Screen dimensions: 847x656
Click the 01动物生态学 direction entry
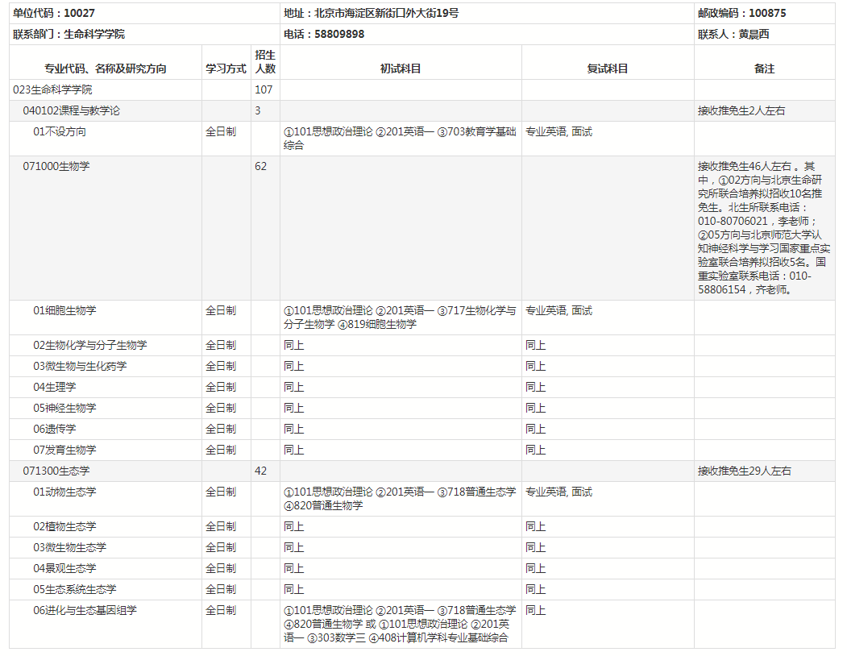(x=64, y=492)
